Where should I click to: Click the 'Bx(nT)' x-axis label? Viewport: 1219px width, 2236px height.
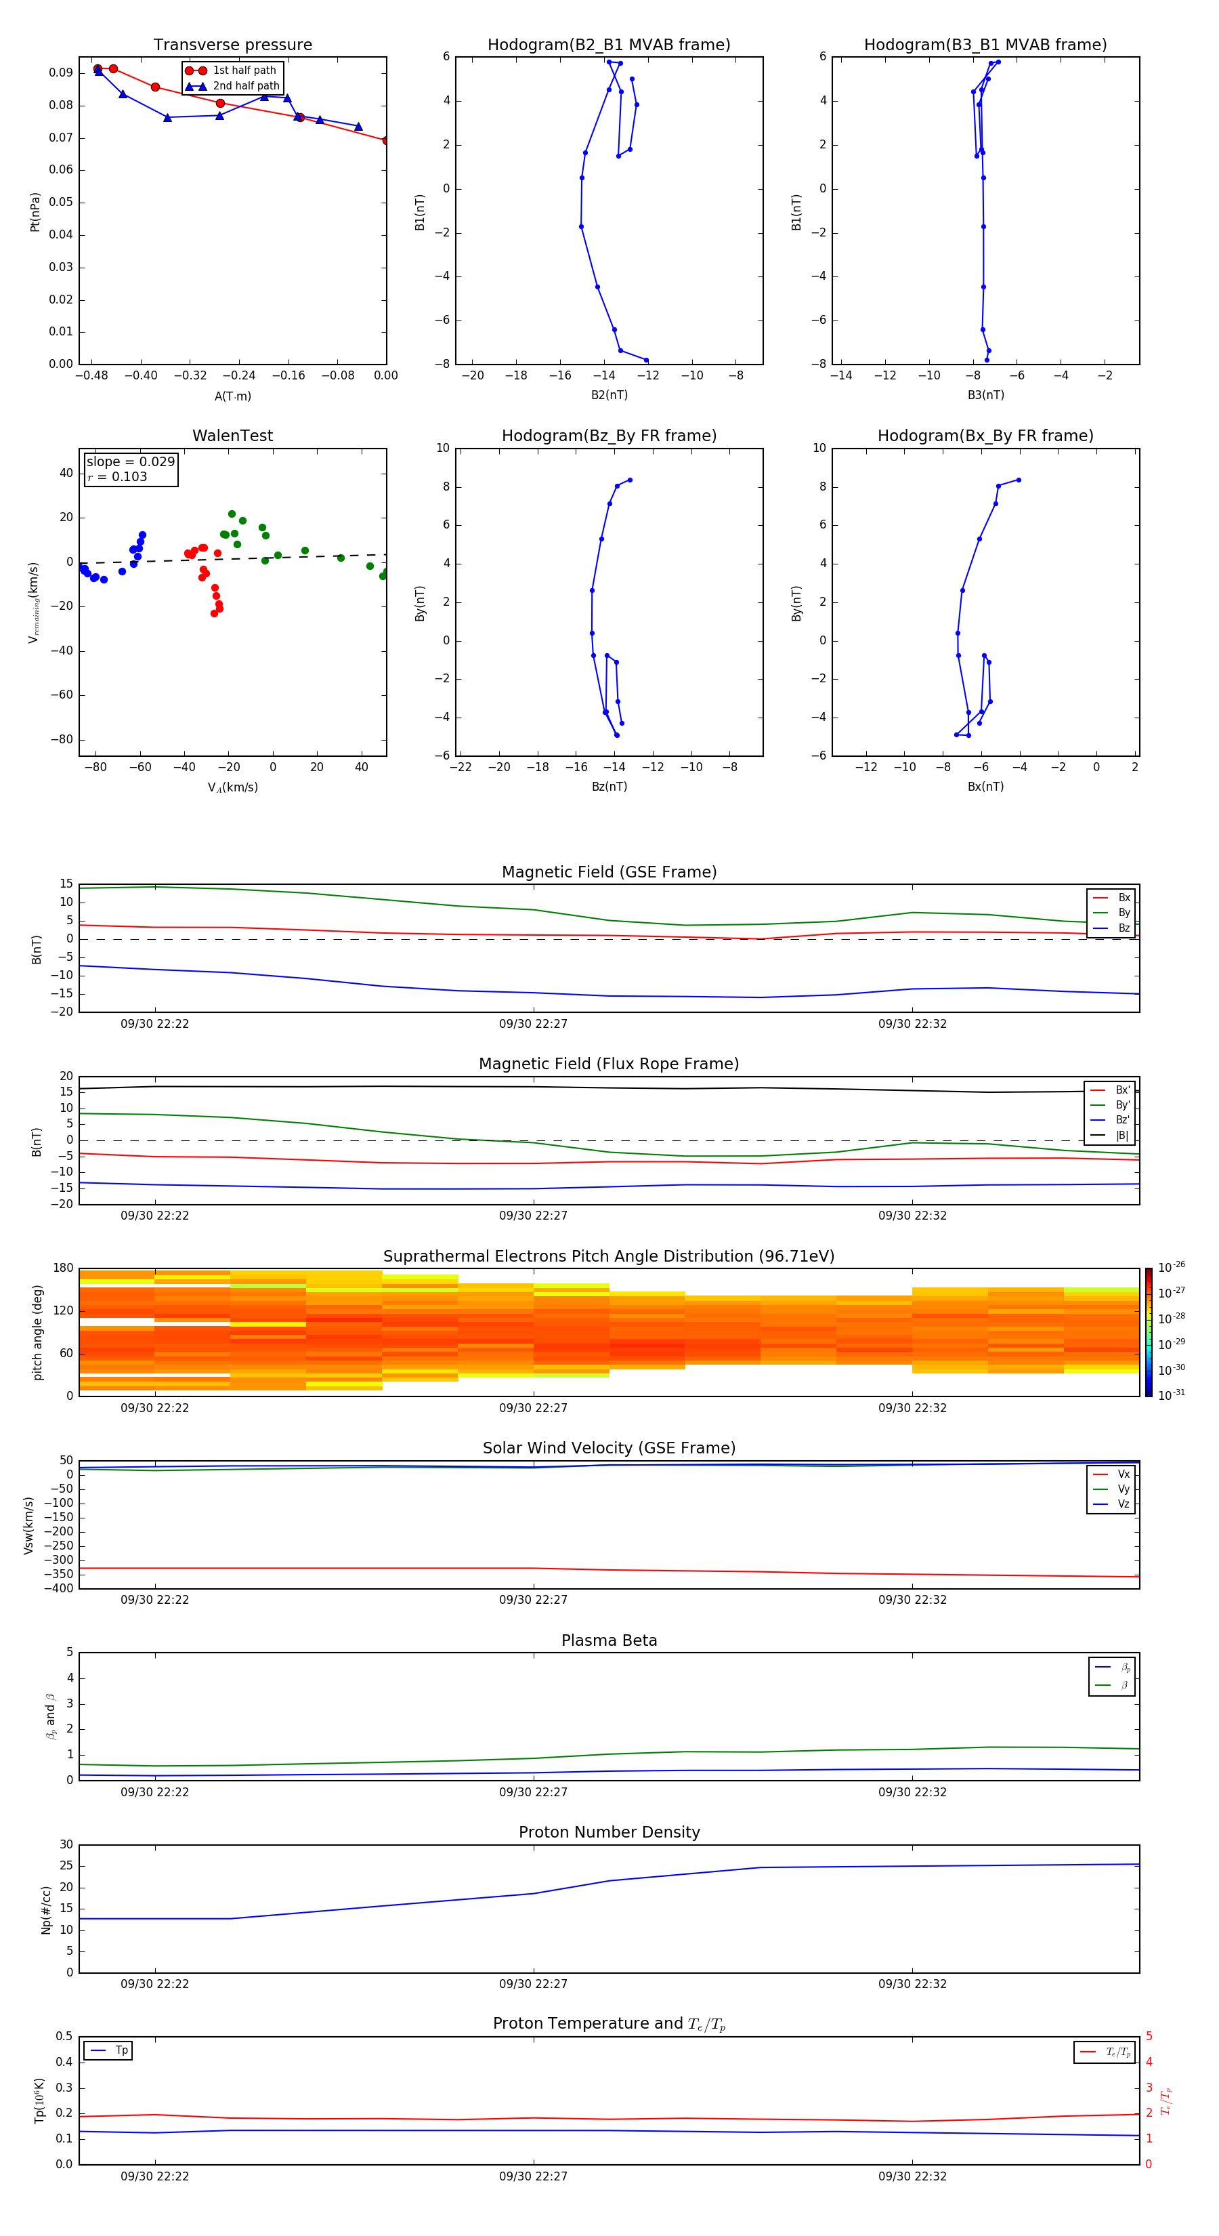[985, 787]
